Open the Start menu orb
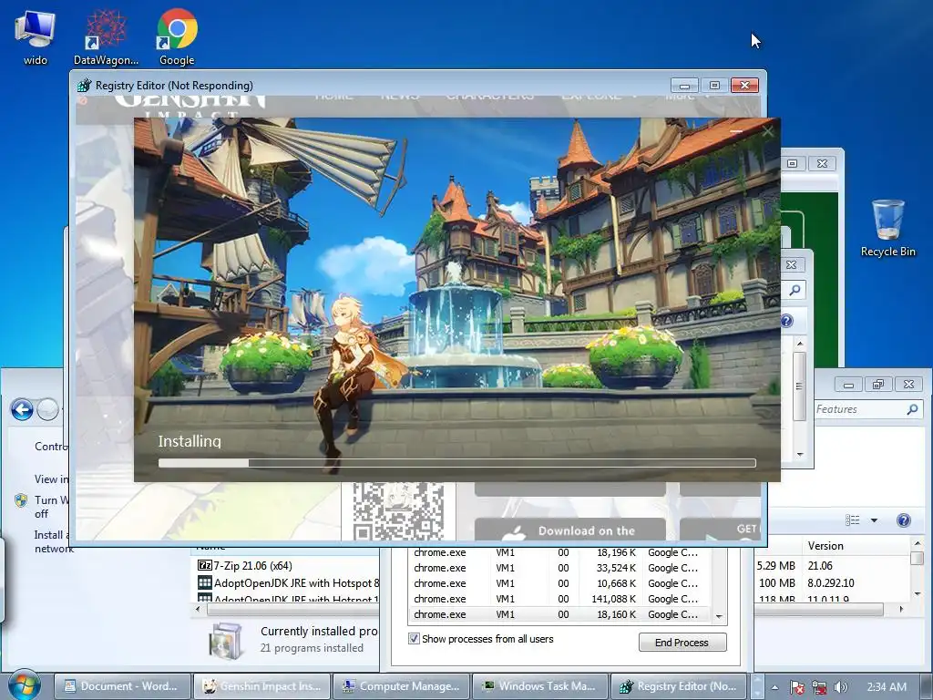This screenshot has height=700, width=933. click(24, 685)
